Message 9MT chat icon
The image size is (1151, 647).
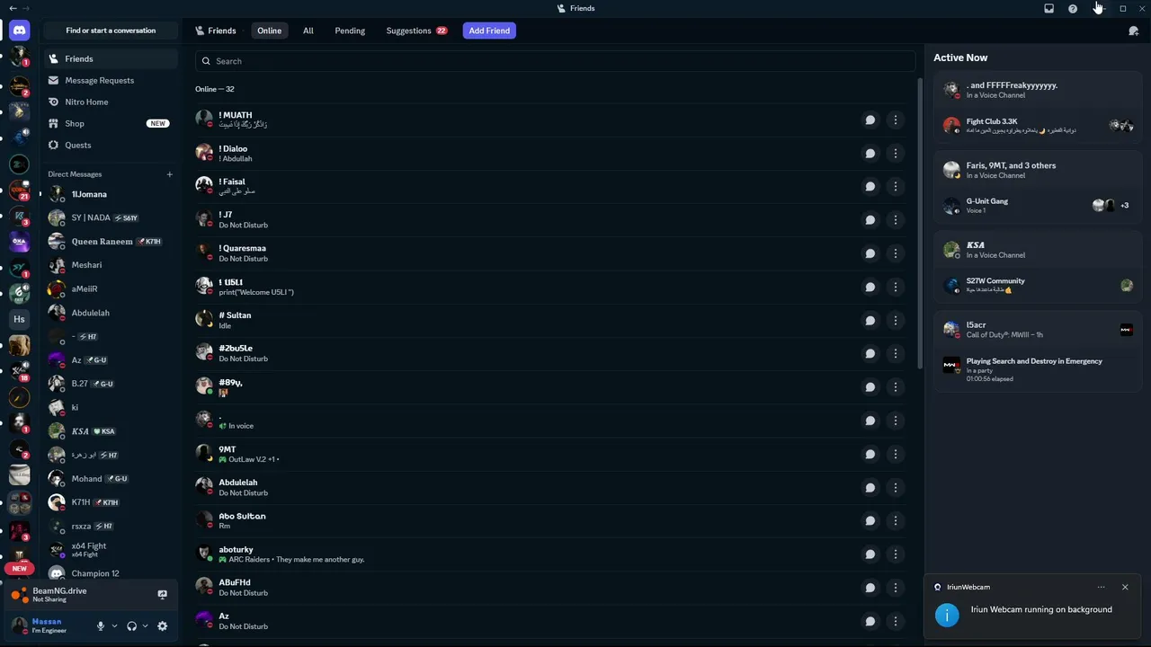point(870,455)
